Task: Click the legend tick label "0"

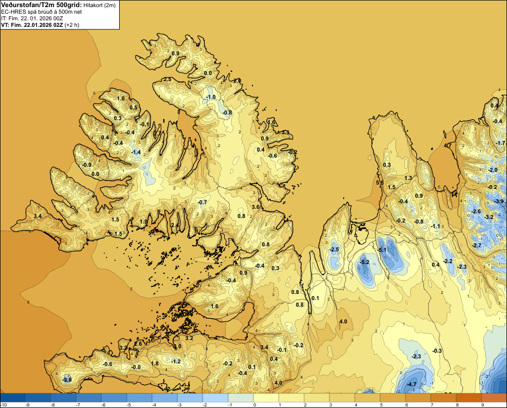Action: (255, 405)
